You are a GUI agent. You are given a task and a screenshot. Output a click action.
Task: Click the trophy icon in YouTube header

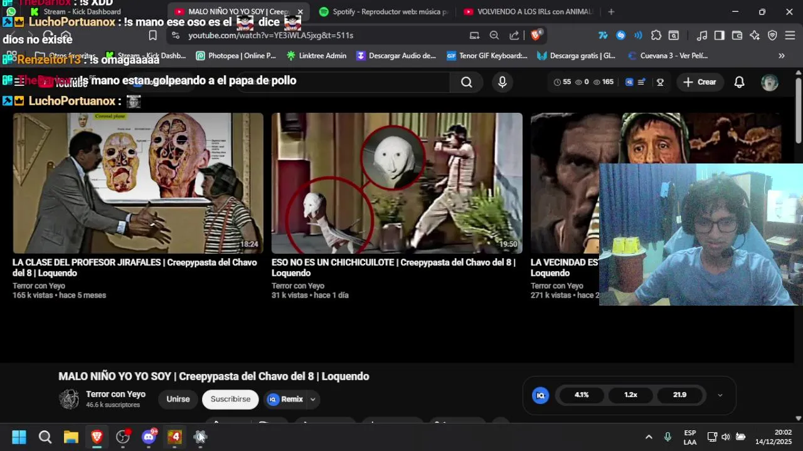coord(660,82)
